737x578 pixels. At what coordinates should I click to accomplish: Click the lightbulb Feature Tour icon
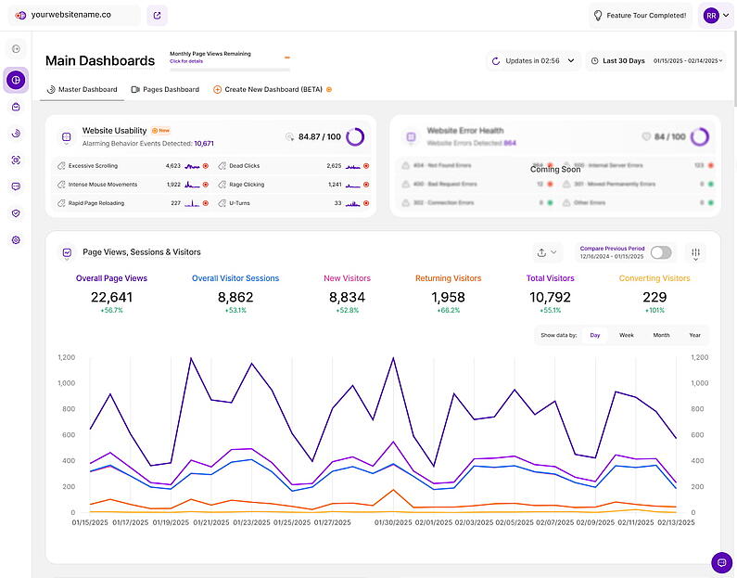click(598, 16)
